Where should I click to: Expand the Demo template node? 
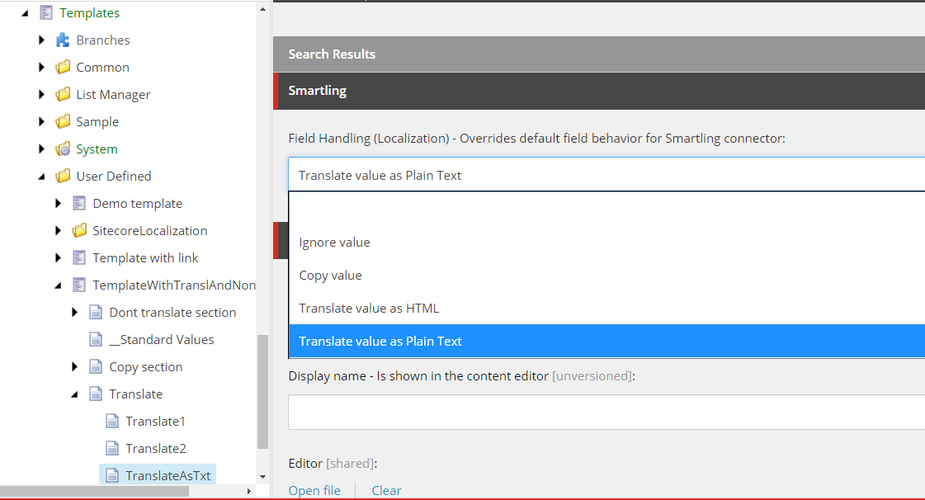click(58, 204)
